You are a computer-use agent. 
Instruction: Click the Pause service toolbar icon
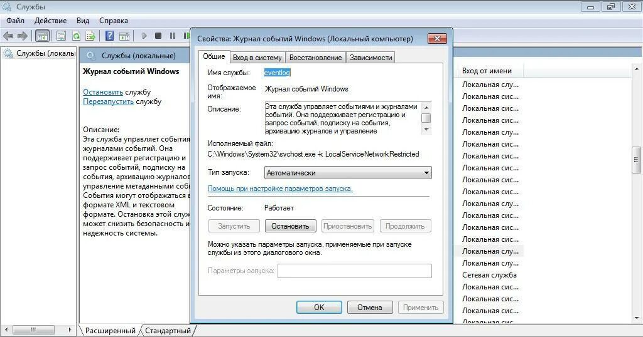click(173, 36)
